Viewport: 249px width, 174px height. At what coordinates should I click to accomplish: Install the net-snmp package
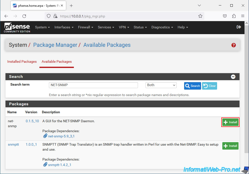coord(230,122)
